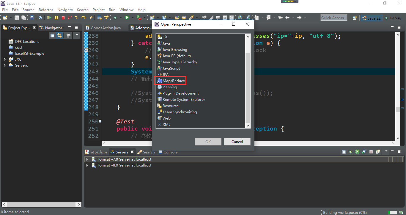Click the red Terminate icon
406x215 pixels.
pyautogui.click(x=63, y=18)
